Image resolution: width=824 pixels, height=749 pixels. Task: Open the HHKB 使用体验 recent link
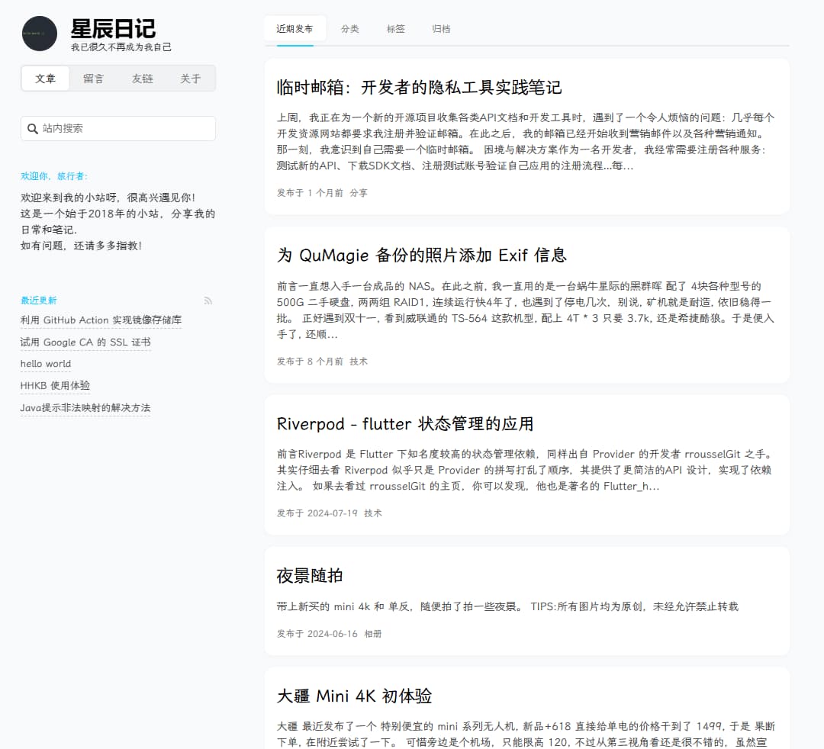coord(55,386)
